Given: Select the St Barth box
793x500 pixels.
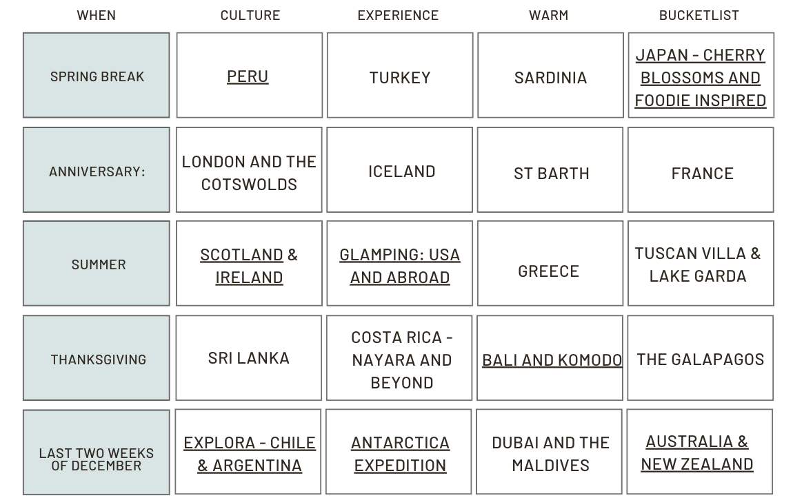Looking at the screenshot, I should [551, 172].
